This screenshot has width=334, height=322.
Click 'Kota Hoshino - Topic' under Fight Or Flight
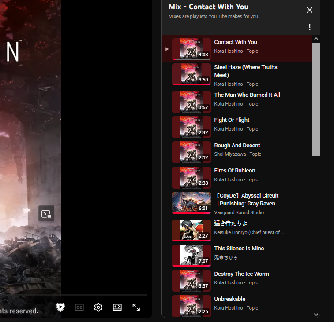236,129
